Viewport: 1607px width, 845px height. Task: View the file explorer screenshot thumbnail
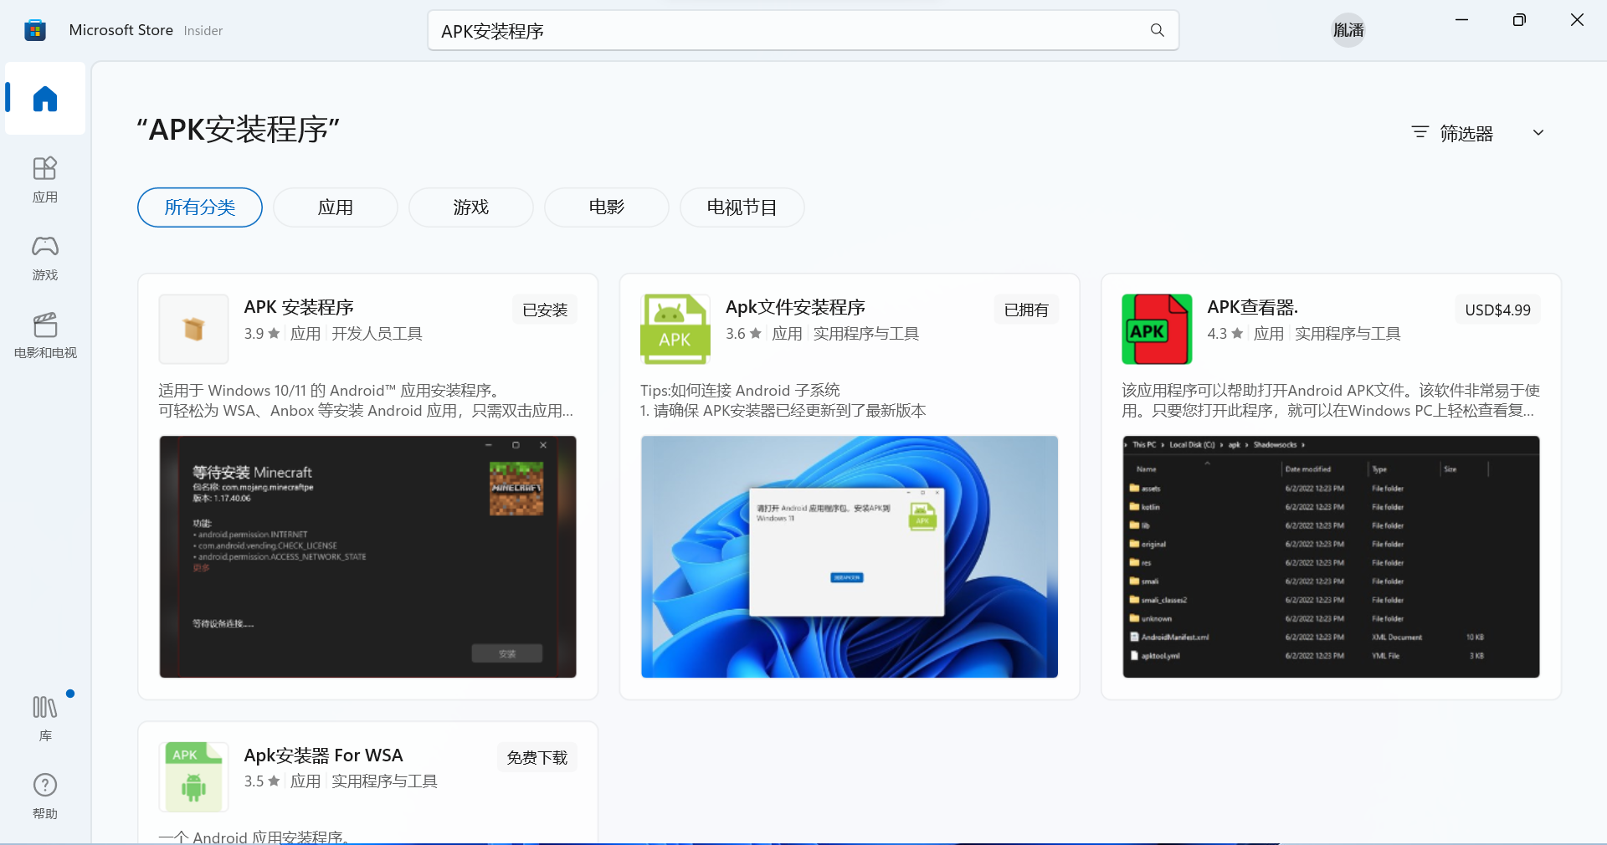click(1331, 556)
